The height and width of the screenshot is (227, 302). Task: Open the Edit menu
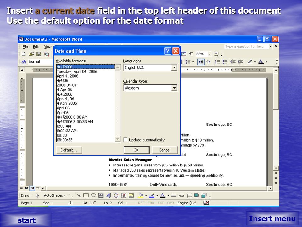[36, 47]
